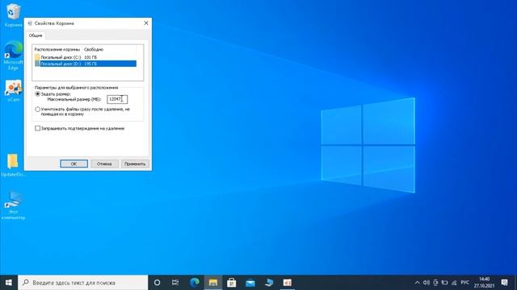Open the notification center
The image size is (517, 290).
(504, 283)
